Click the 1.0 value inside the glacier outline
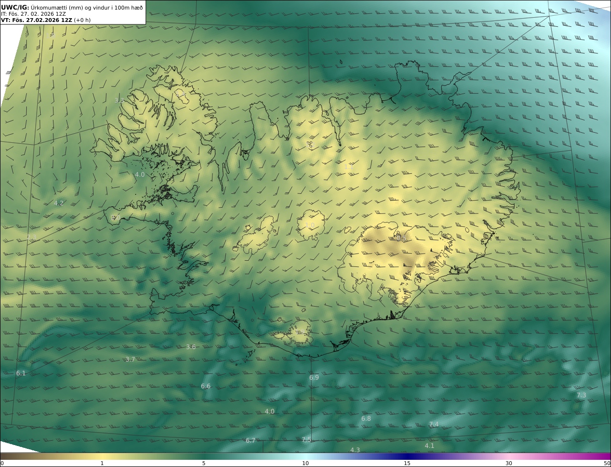 [x=309, y=225]
